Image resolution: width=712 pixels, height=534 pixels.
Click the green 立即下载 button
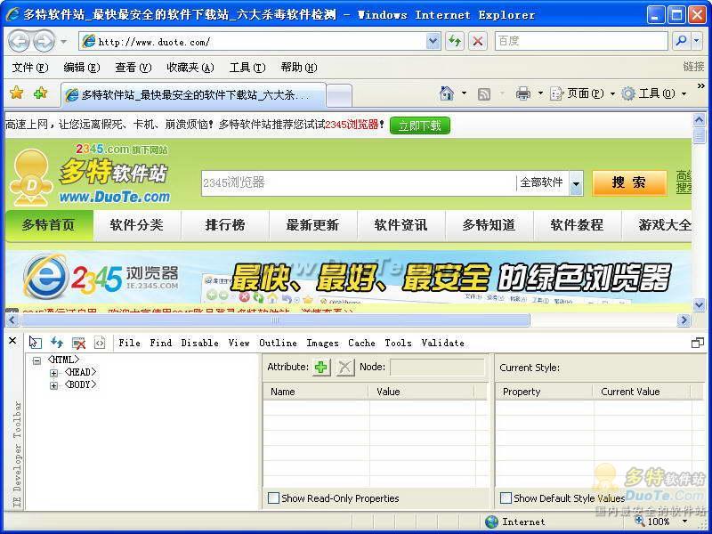click(x=420, y=125)
